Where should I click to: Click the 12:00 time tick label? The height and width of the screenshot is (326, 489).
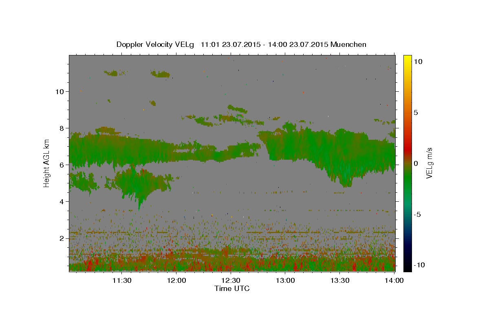click(176, 280)
